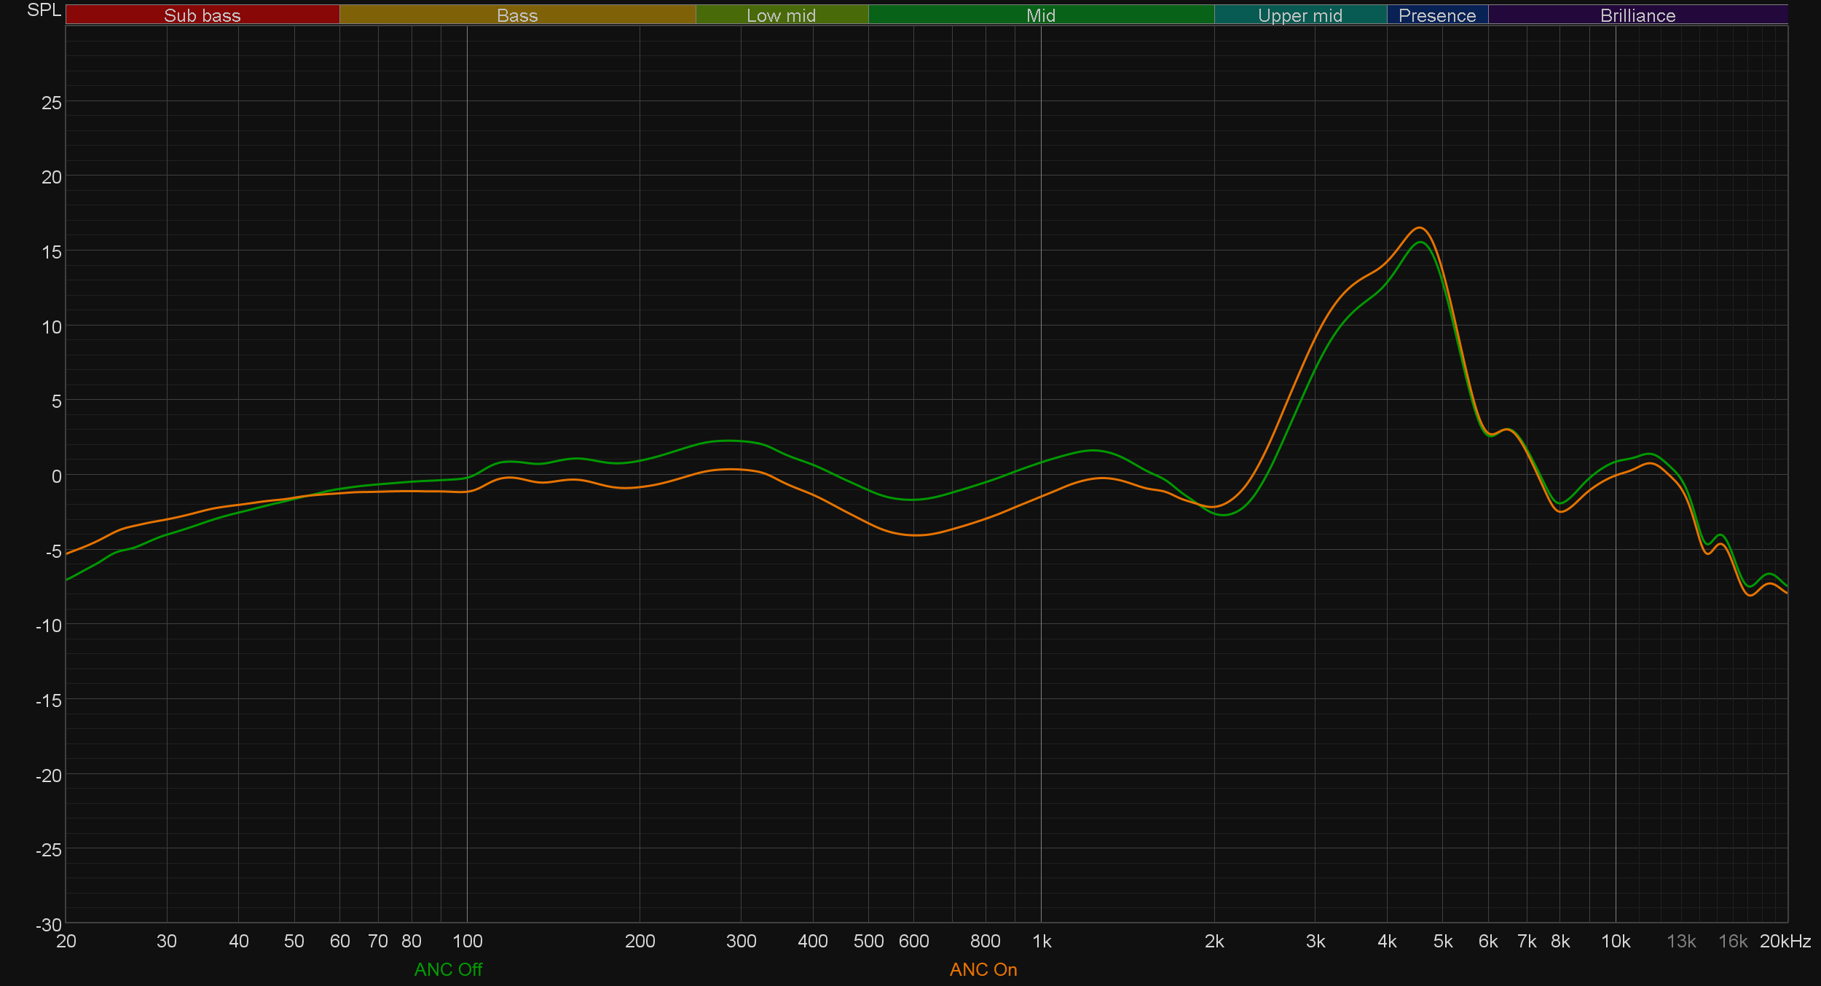Select the Sub bass frequency band
The image size is (1821, 986).
point(202,15)
